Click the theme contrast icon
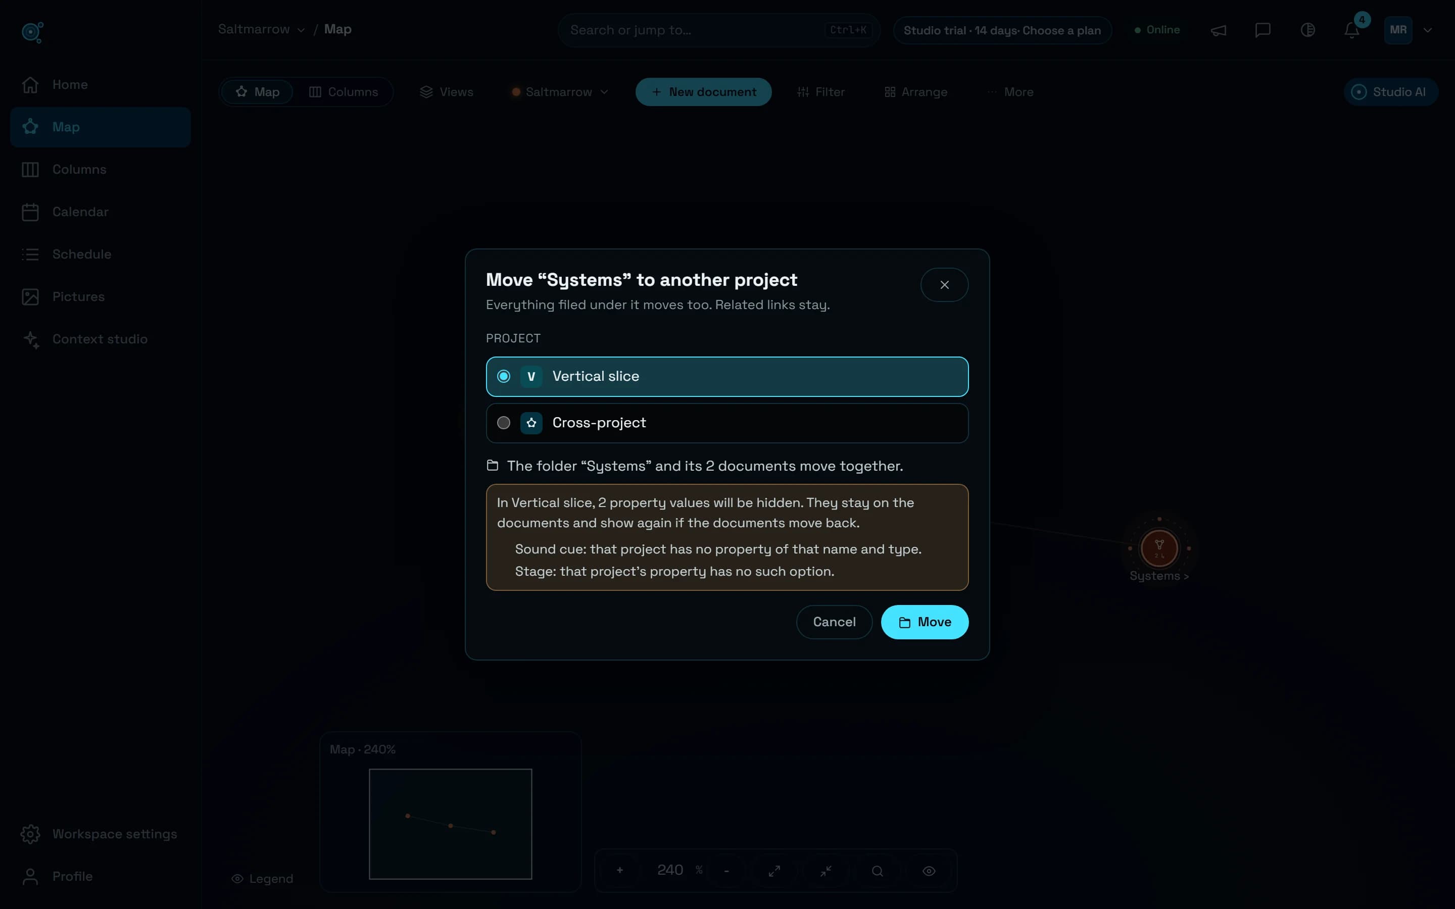1455x909 pixels. coord(1307,30)
